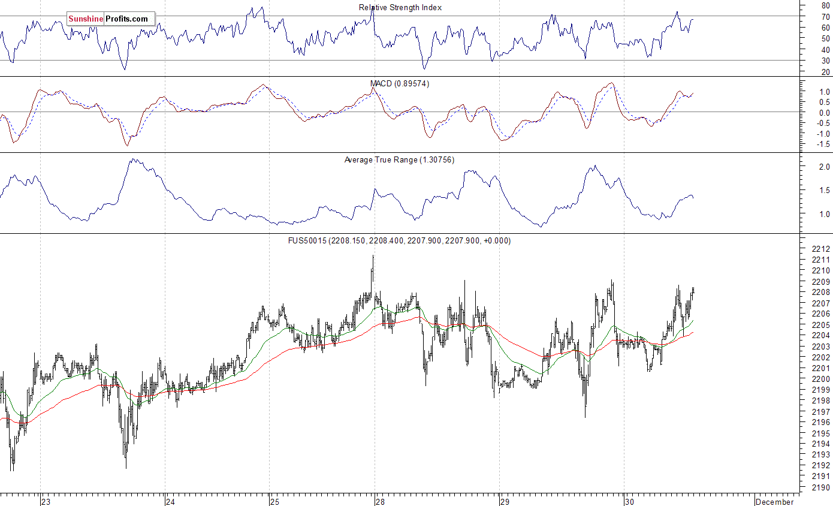This screenshot has height=506, width=833.
Task: Click price level 2196 on the axis
Action: pyautogui.click(x=822, y=422)
